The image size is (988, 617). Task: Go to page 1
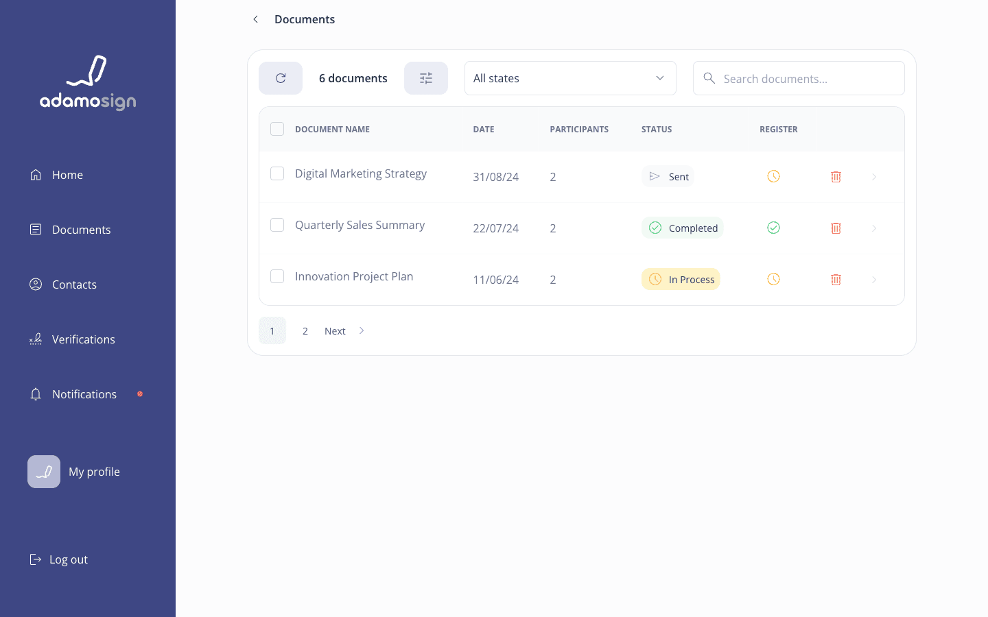click(x=272, y=330)
